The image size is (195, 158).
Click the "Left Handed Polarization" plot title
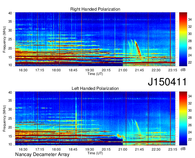[95, 88]
